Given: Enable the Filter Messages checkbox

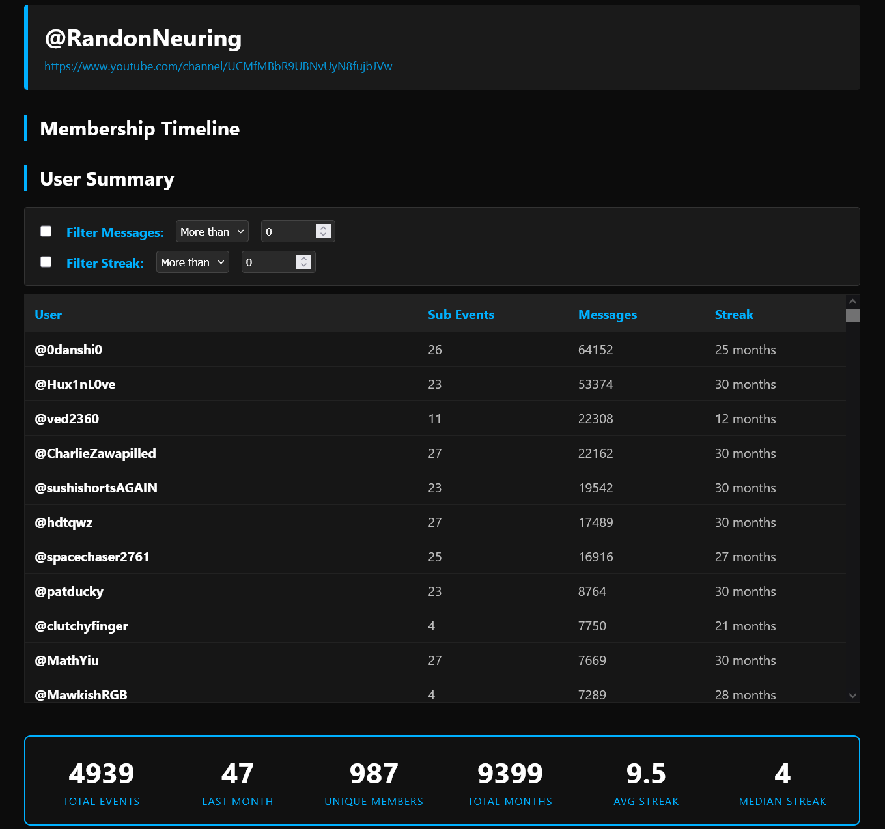Looking at the screenshot, I should (46, 231).
